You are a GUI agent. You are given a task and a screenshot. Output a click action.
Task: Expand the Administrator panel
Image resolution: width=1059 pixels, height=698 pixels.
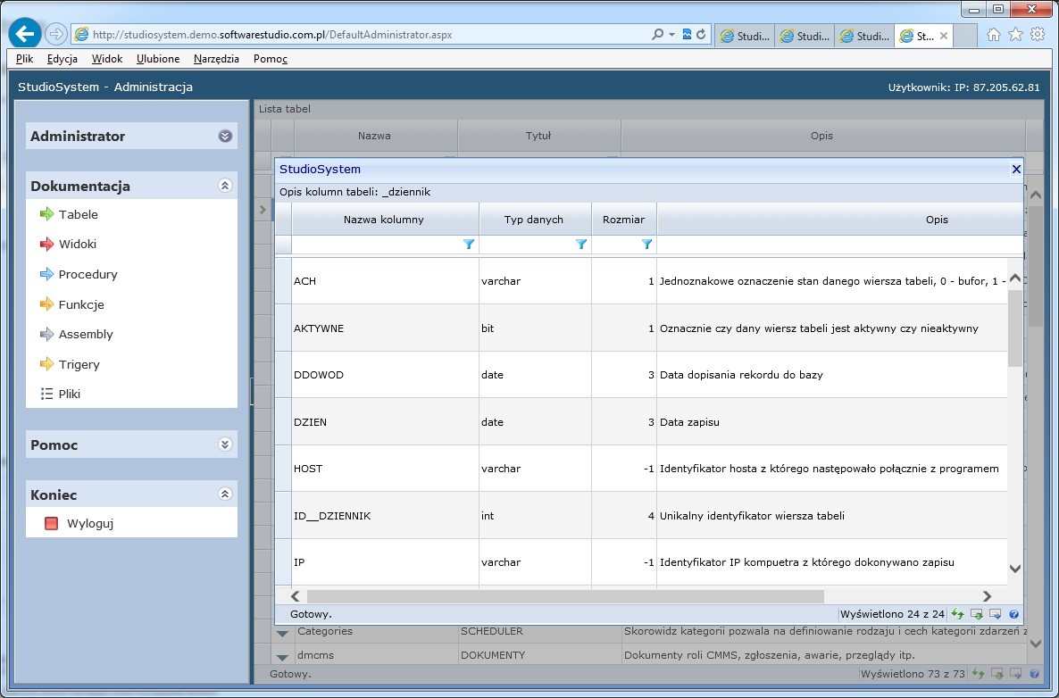[226, 137]
